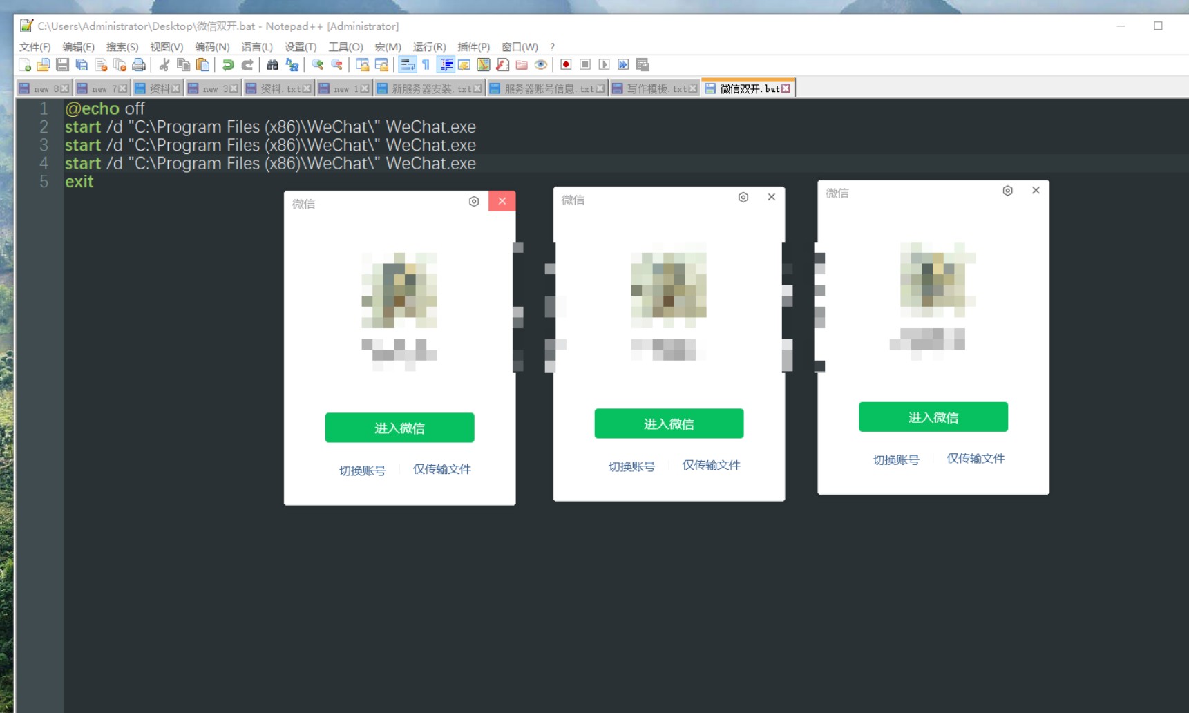Screen dimensions: 1189x713
Task: Open settings gear in leftmost WeChat window
Action: 474,201
